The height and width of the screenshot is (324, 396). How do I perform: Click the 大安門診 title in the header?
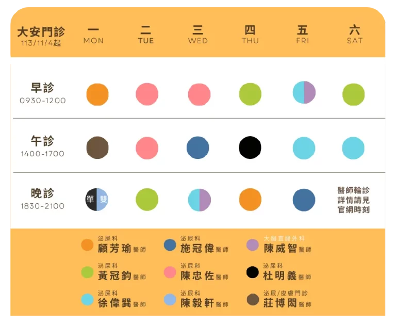coord(41,32)
